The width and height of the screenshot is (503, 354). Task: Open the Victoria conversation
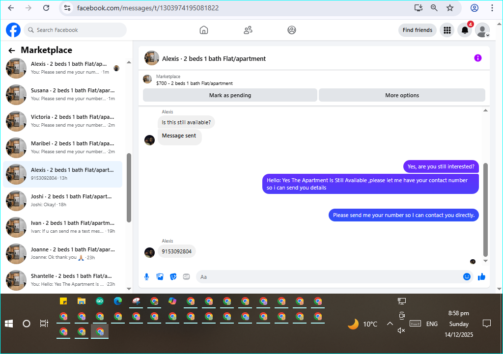[x=62, y=121]
